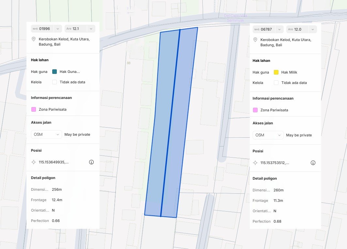Open the OSM dropdown in parcel 06787 panel
This screenshot has width=347, height=249.
point(268,135)
